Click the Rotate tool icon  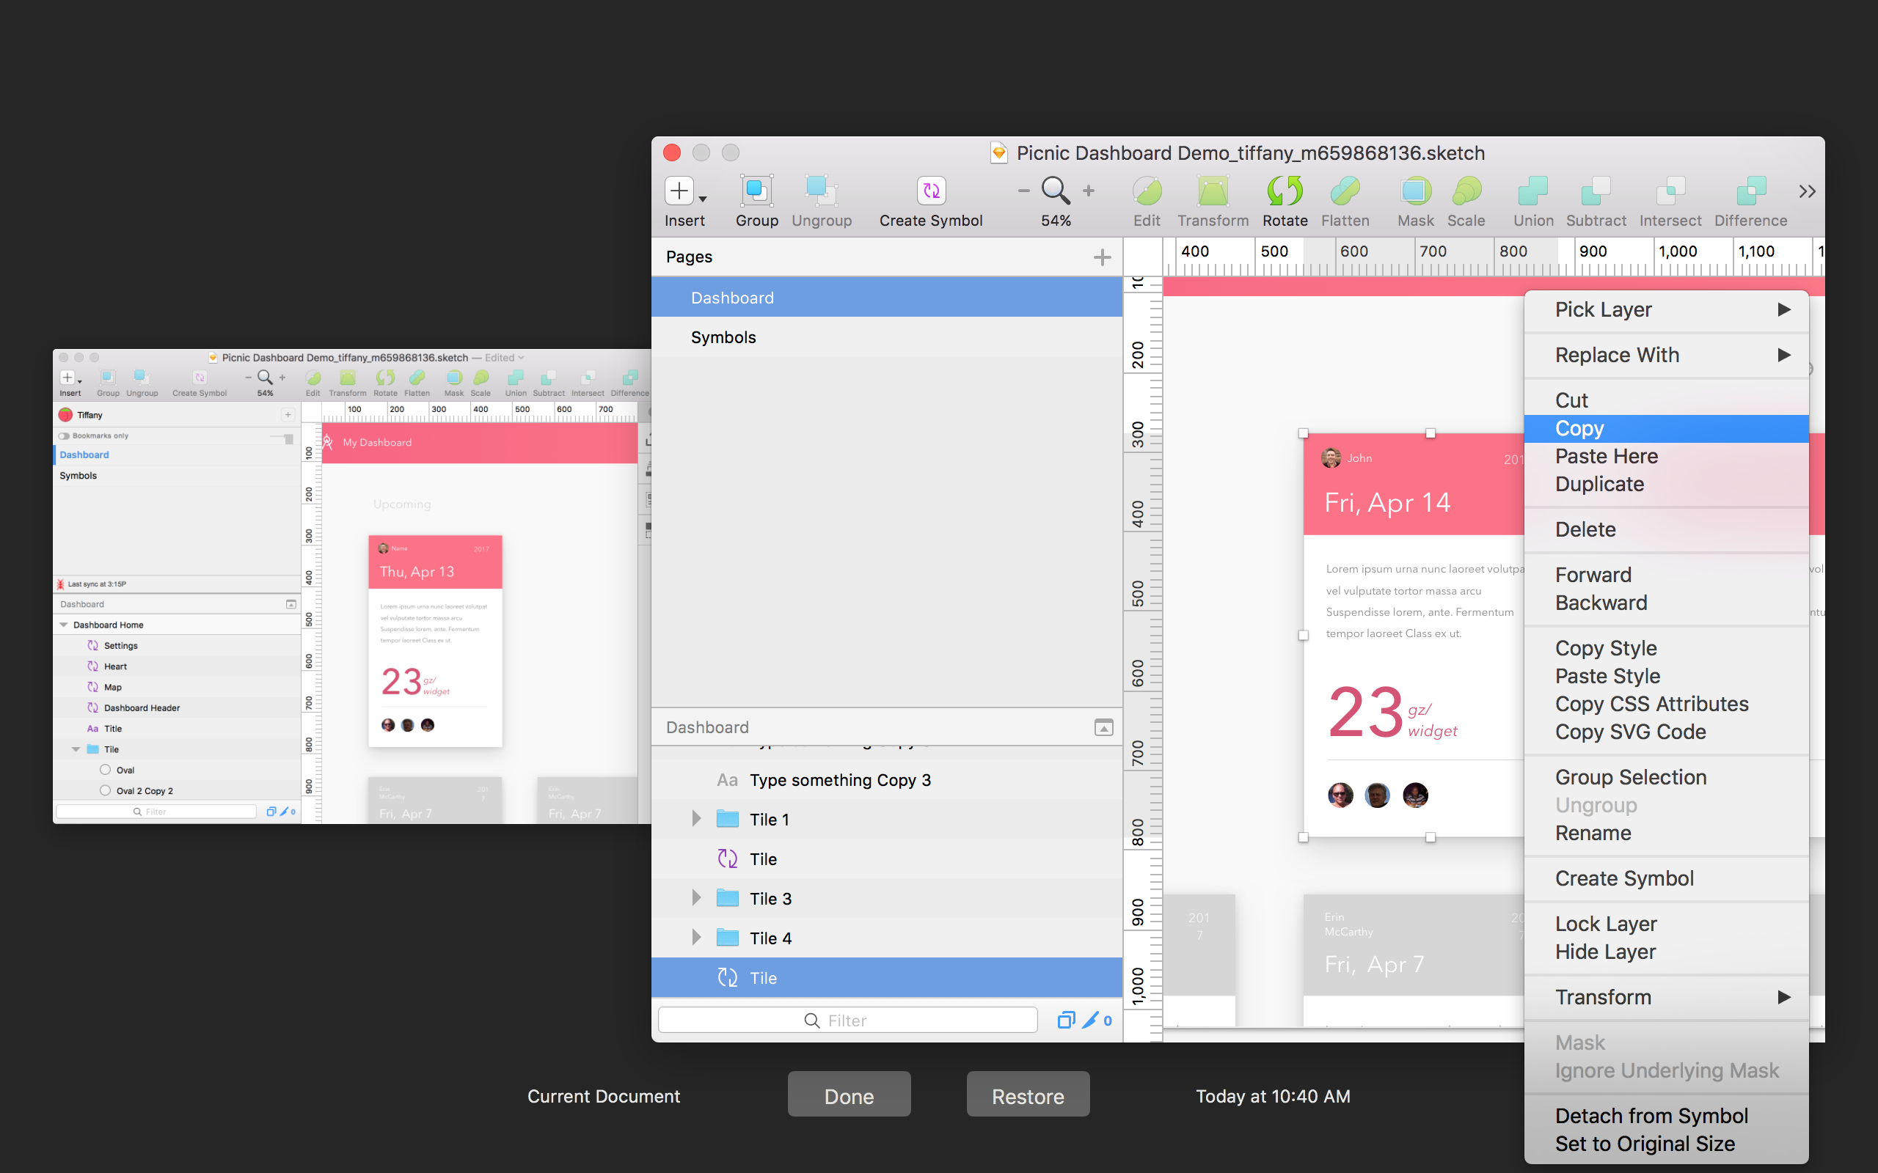point(1285,191)
